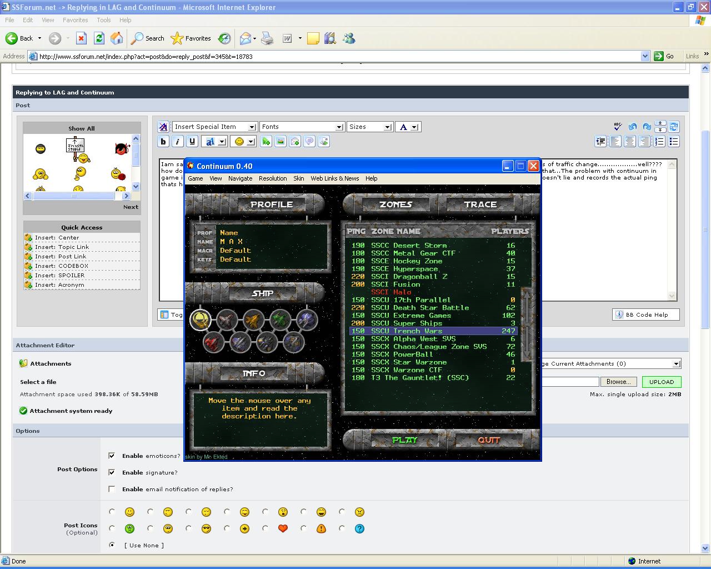
Task: Click the IE Stop button
Action: 81,38
